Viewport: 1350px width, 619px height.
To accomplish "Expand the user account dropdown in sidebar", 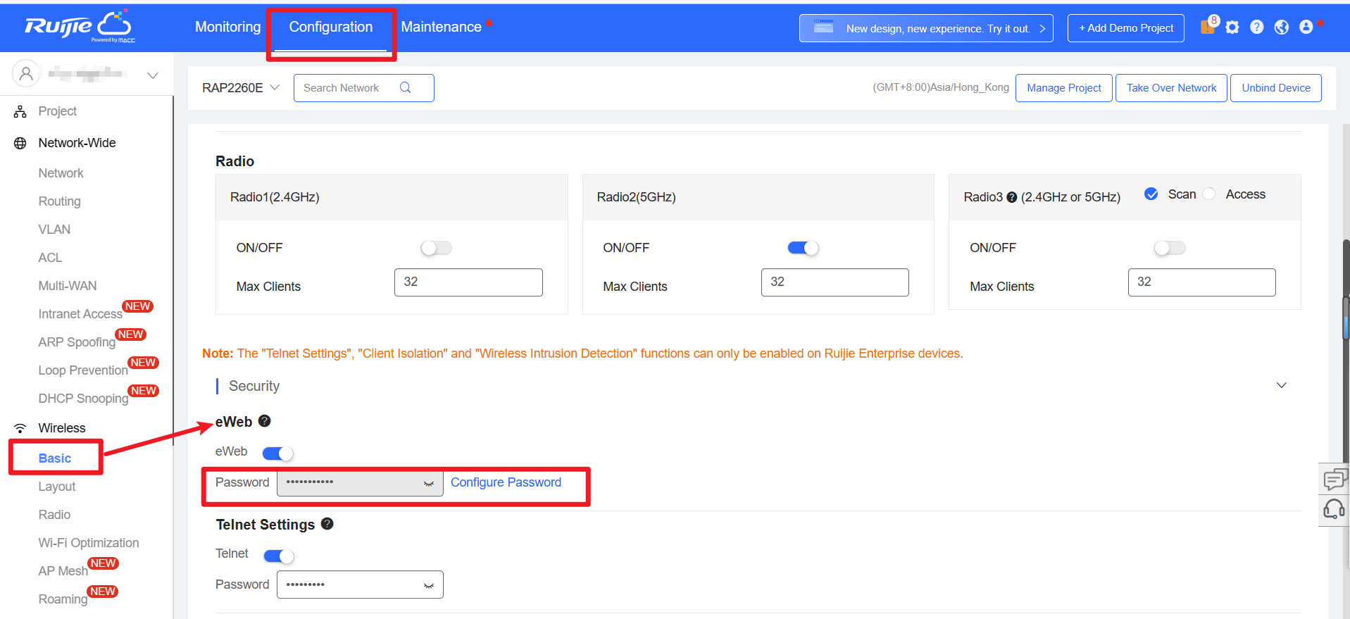I will [152, 75].
